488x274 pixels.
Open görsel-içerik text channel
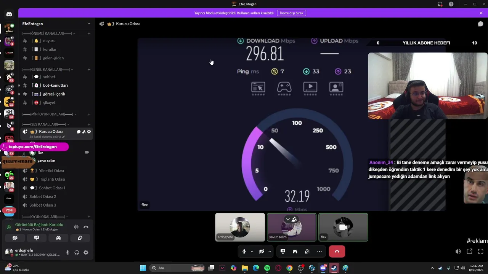click(x=57, y=94)
